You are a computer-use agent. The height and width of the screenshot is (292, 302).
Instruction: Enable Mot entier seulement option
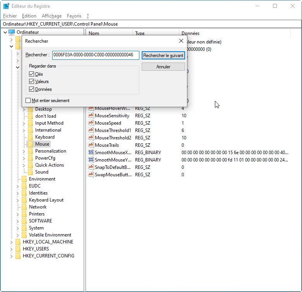(x=28, y=101)
